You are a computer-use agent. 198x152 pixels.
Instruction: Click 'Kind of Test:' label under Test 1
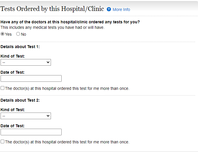(x=13, y=56)
